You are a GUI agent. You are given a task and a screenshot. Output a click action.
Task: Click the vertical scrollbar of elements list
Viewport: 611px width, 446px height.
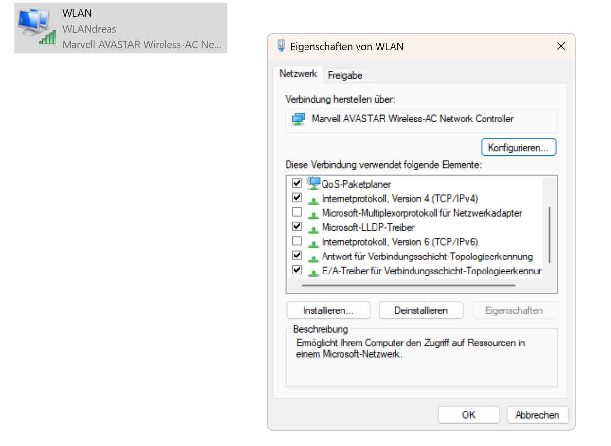click(x=550, y=235)
